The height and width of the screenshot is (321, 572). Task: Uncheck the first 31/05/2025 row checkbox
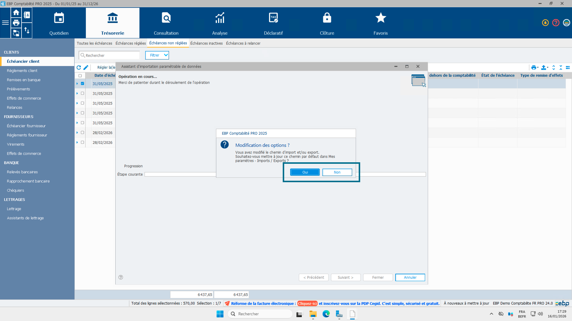click(83, 84)
